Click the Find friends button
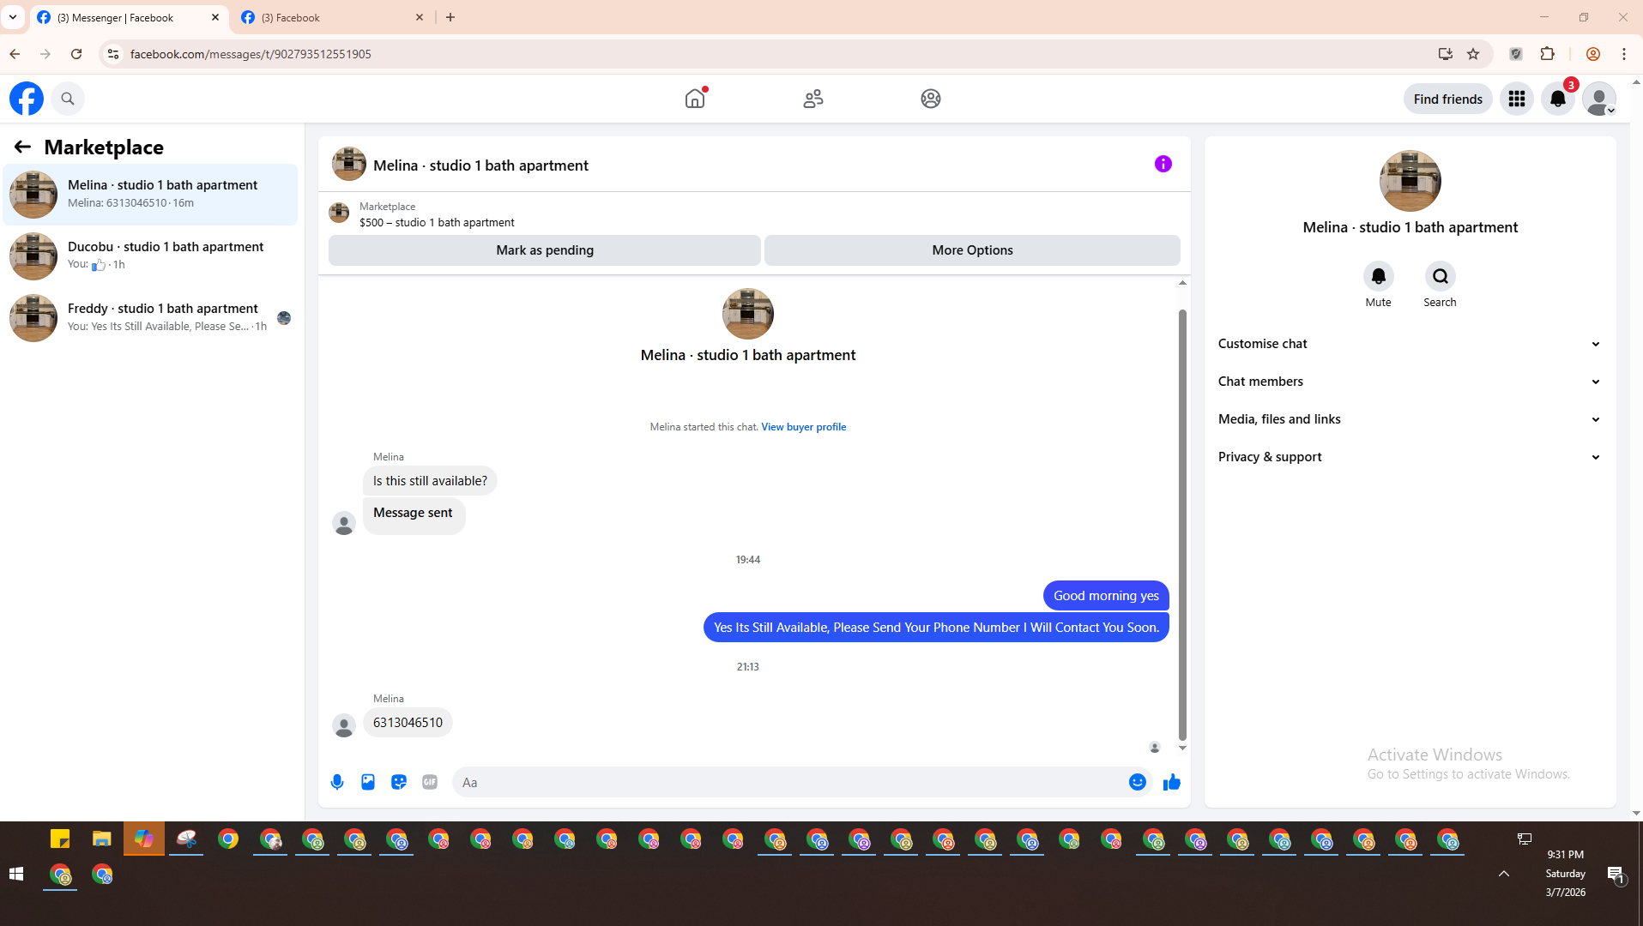 tap(1447, 99)
